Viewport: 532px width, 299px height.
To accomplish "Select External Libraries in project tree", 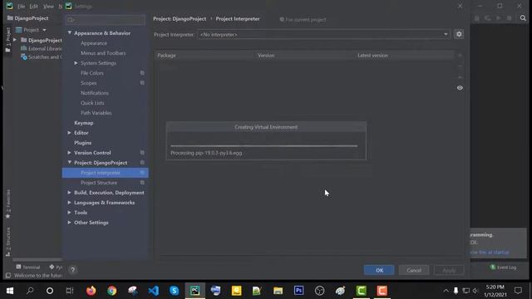I will coord(42,48).
